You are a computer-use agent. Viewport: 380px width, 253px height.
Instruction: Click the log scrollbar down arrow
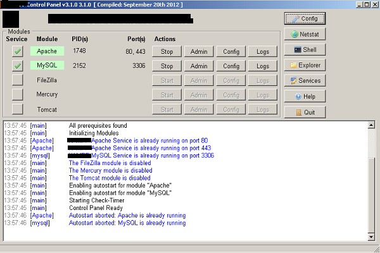(x=371, y=237)
